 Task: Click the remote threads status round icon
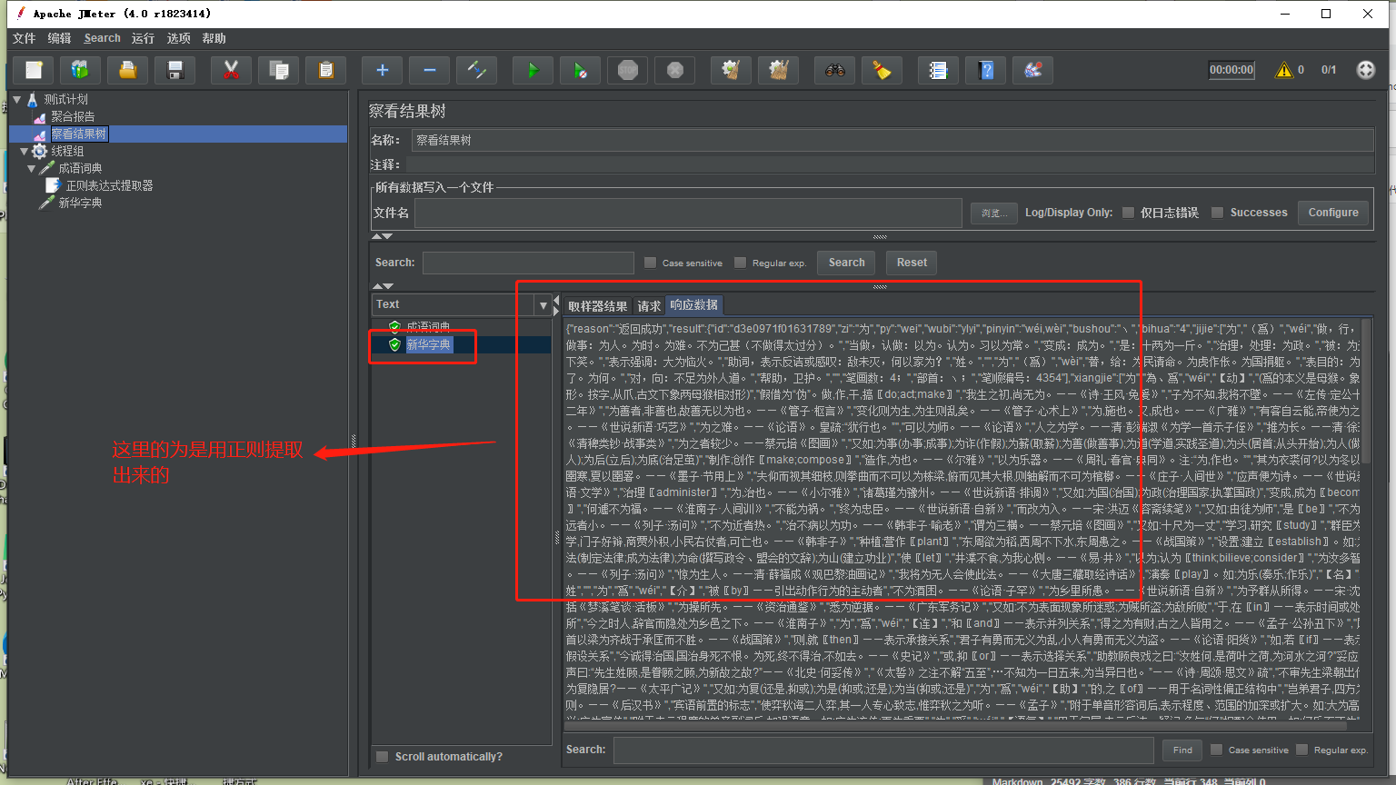point(1365,70)
